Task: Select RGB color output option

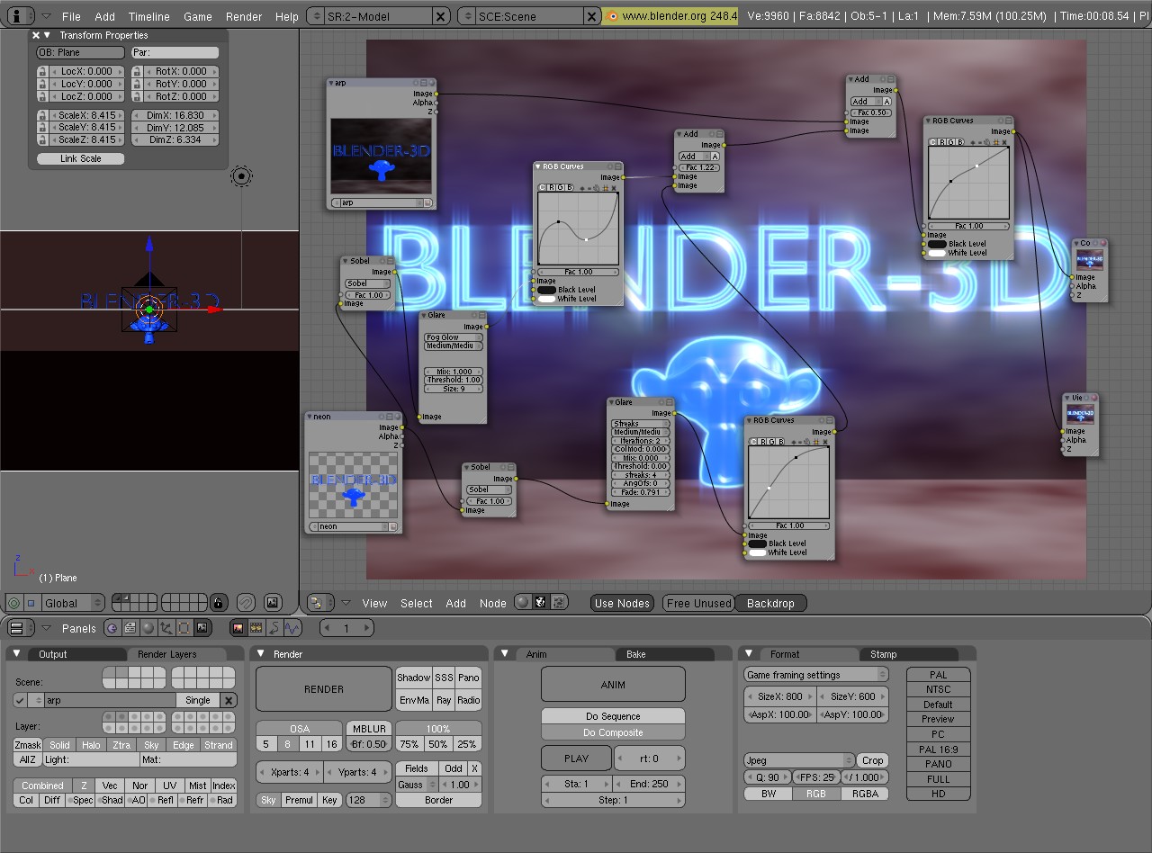Action: [x=815, y=794]
